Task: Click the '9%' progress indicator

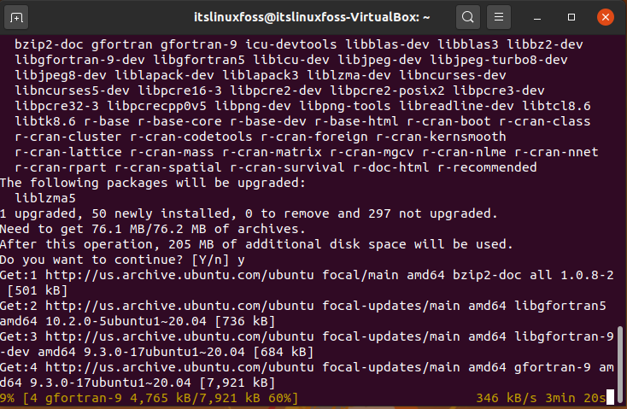Action: pos(8,398)
